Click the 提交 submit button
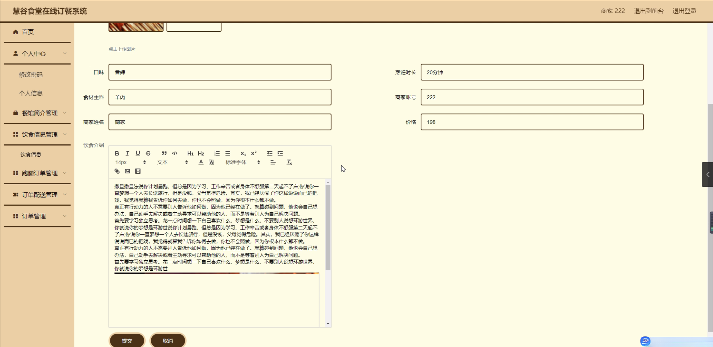The height and width of the screenshot is (347, 713). tap(127, 341)
